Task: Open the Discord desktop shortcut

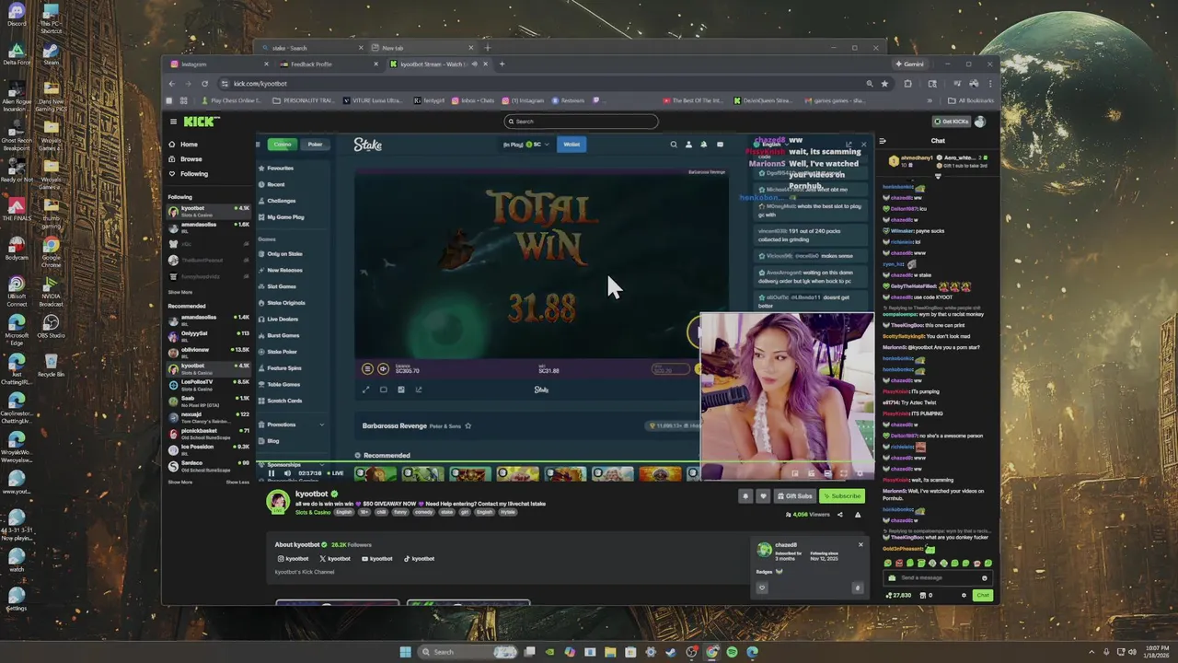Action: pos(16,16)
